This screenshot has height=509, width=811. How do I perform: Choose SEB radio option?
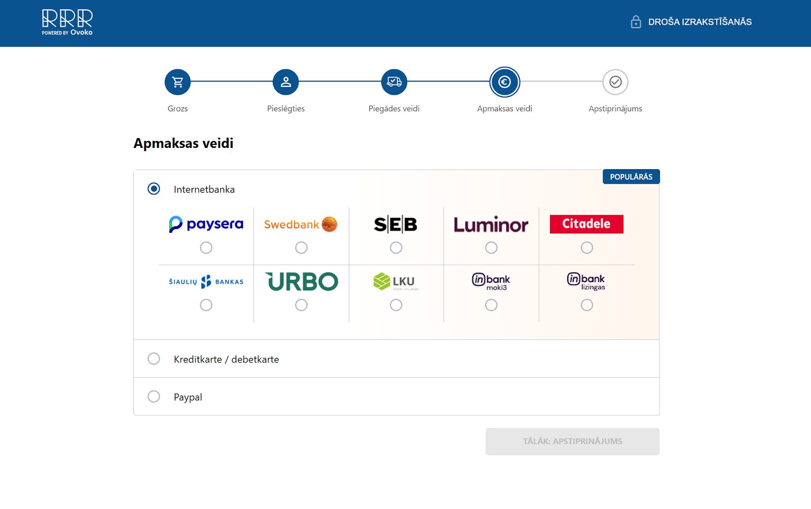click(x=396, y=248)
